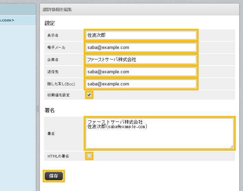Click the 初期値を設定 label text
Viewport: 243px width, 191px height.
(x=58, y=95)
